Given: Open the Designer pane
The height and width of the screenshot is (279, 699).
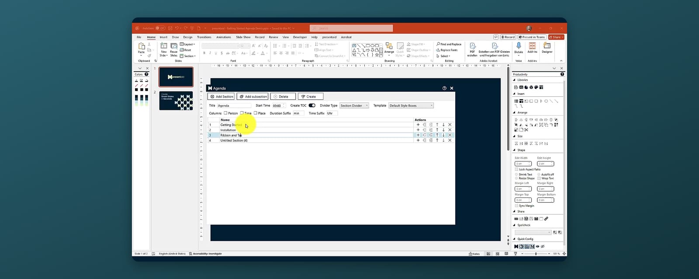Looking at the screenshot, I should (547, 47).
